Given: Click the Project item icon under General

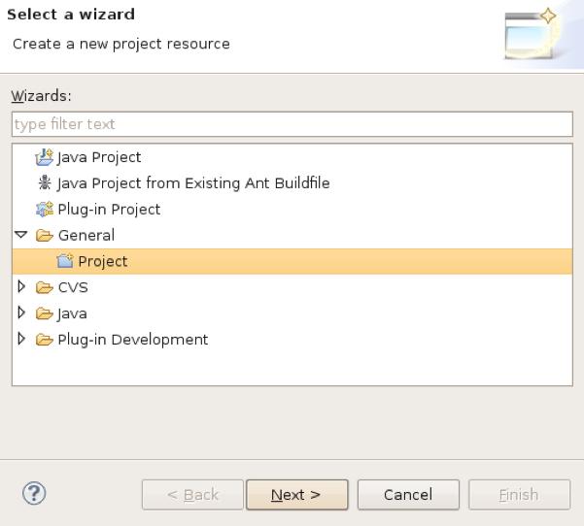Looking at the screenshot, I should pos(65,261).
